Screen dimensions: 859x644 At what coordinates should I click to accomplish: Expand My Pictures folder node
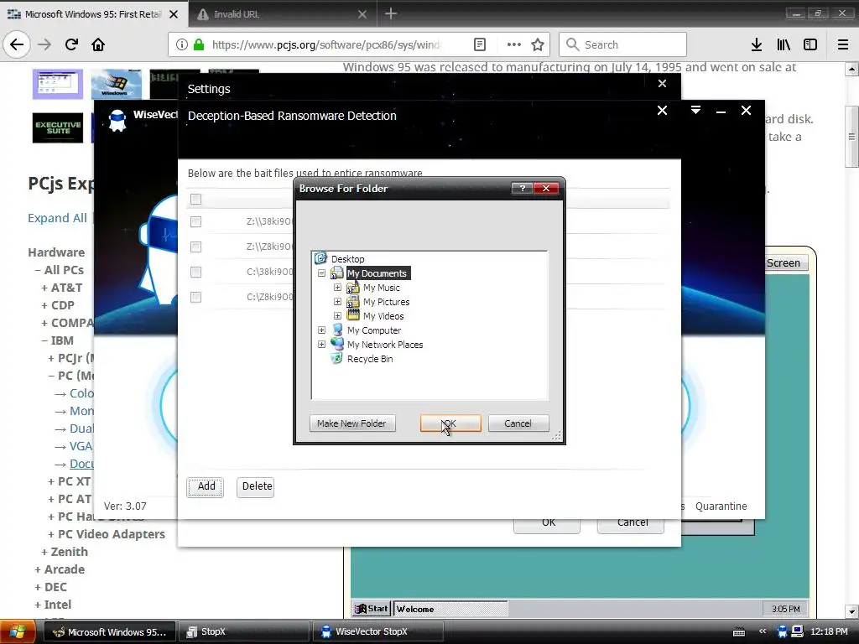pos(337,301)
